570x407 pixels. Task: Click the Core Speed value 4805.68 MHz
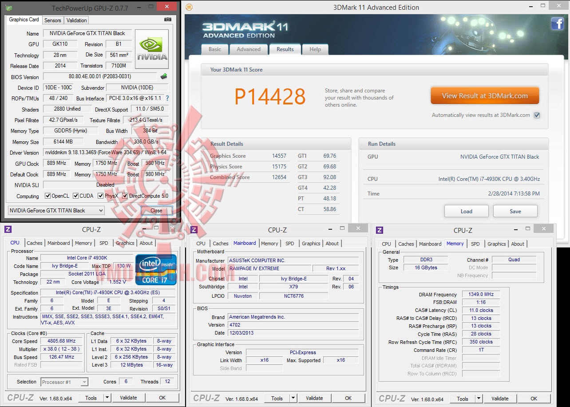(x=62, y=341)
